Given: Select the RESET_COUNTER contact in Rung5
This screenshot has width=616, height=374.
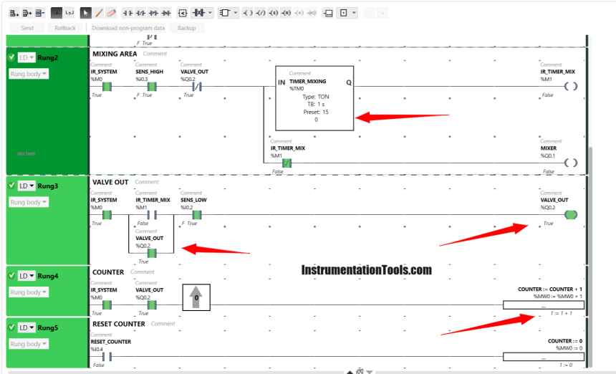Looking at the screenshot, I should [x=107, y=357].
